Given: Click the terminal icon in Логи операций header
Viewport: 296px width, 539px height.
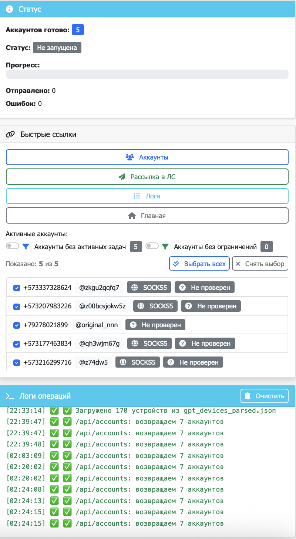Looking at the screenshot, I should 10,396.
